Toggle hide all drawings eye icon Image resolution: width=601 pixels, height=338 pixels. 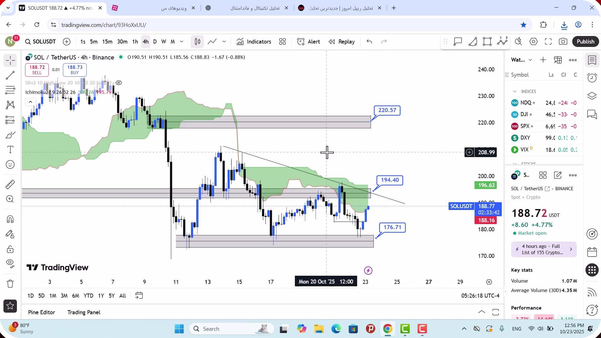coord(10,264)
